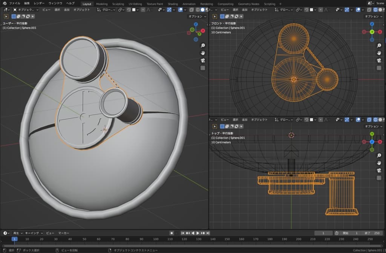Click the red X axis on left gizmo
This screenshot has height=253, width=386.
click(203, 30)
